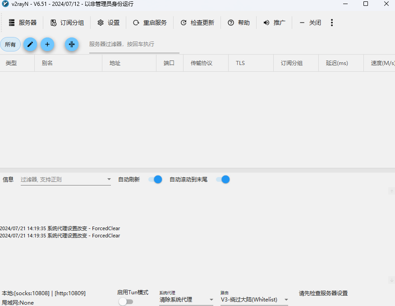
Task: Expand the 路由 routing dropdown
Action: [286, 299]
